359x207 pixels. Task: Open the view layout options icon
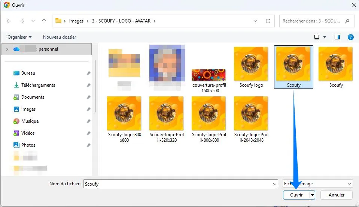pyautogui.click(x=317, y=37)
